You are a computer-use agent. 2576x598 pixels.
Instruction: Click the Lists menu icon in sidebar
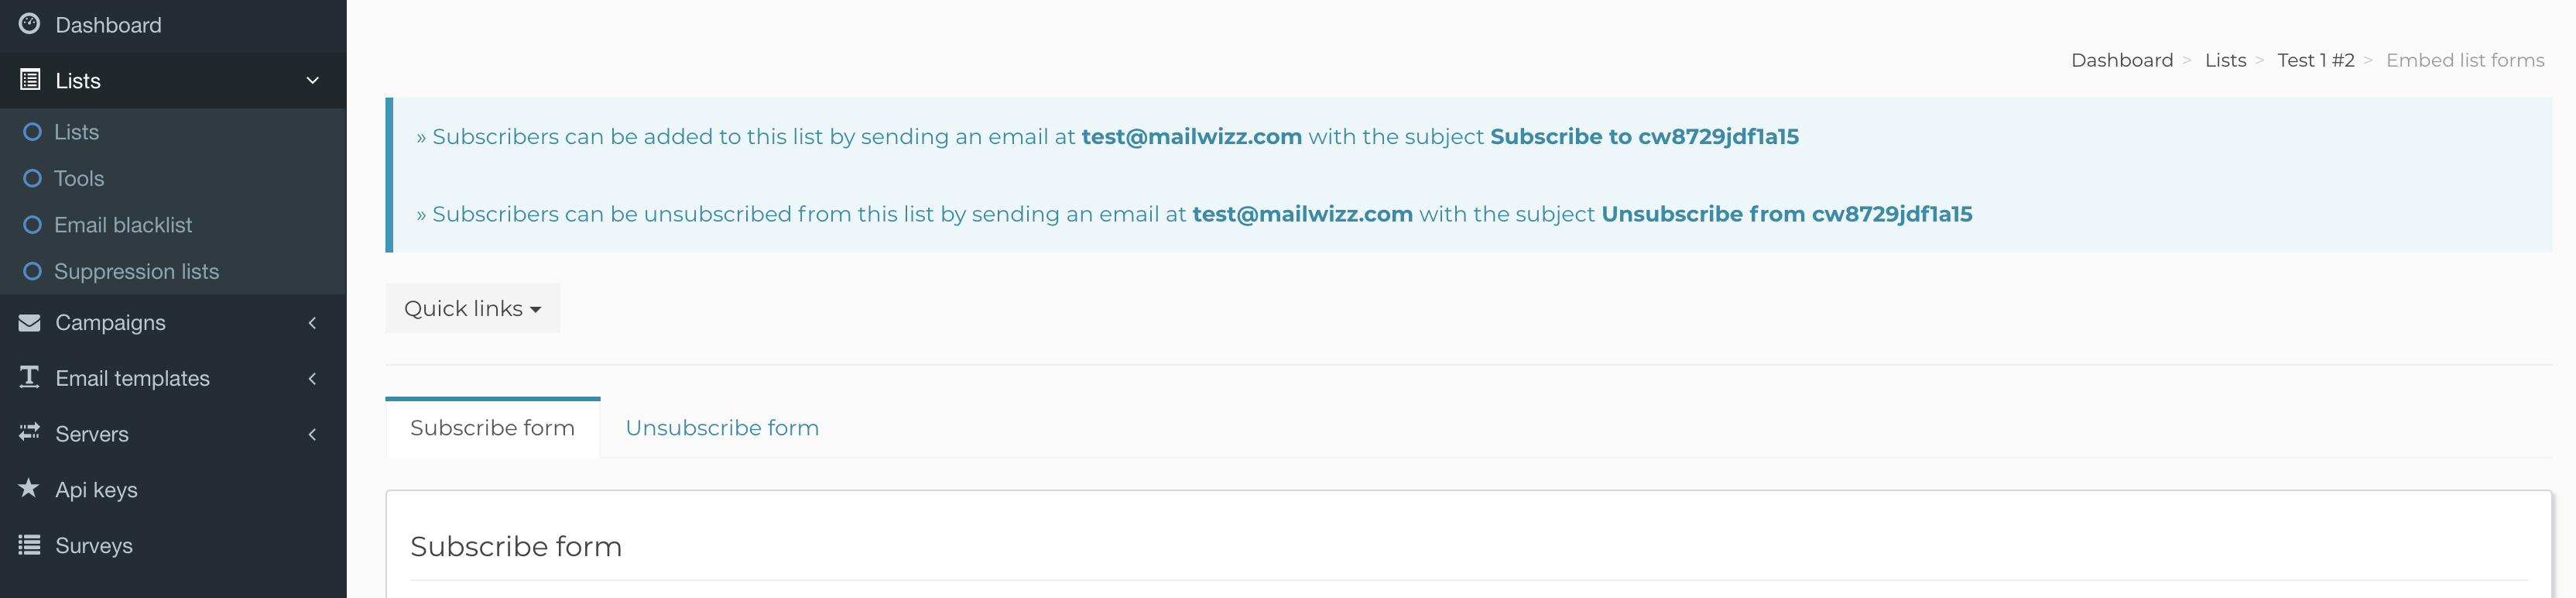(x=30, y=80)
